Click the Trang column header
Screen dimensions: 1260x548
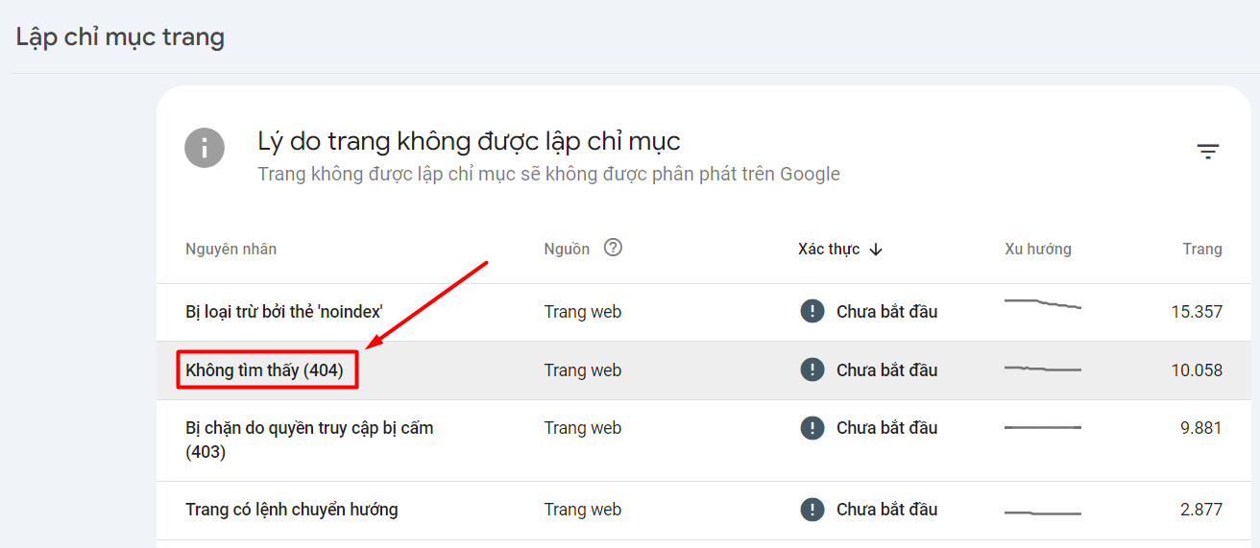[1202, 249]
